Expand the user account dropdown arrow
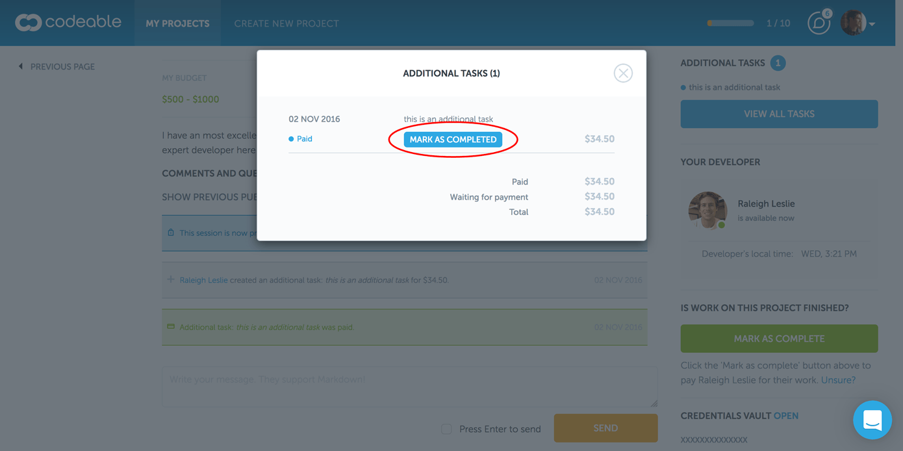 click(x=872, y=25)
